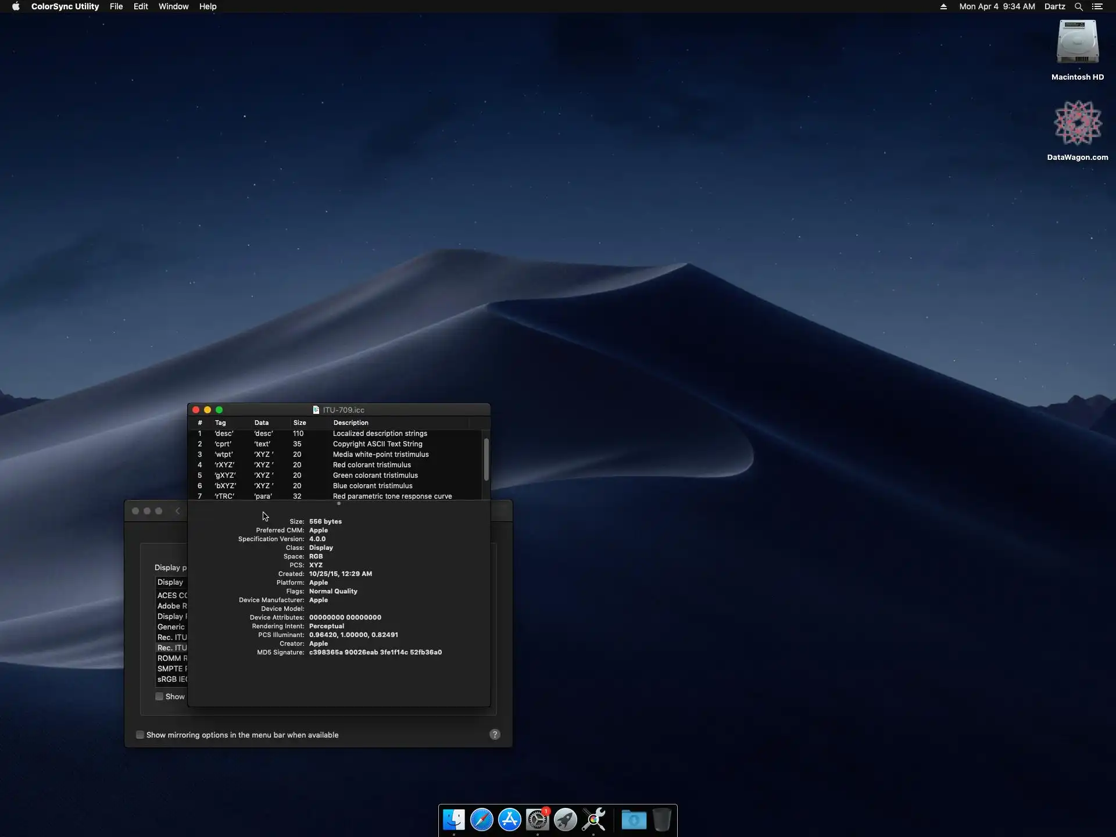Open the File menu
Image resolution: width=1116 pixels, height=837 pixels.
point(116,6)
